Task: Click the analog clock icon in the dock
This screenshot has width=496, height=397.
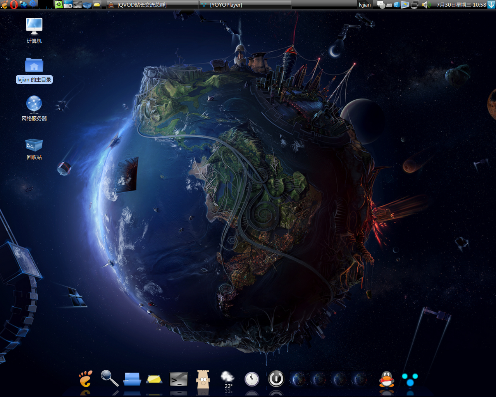Action: pyautogui.click(x=252, y=379)
